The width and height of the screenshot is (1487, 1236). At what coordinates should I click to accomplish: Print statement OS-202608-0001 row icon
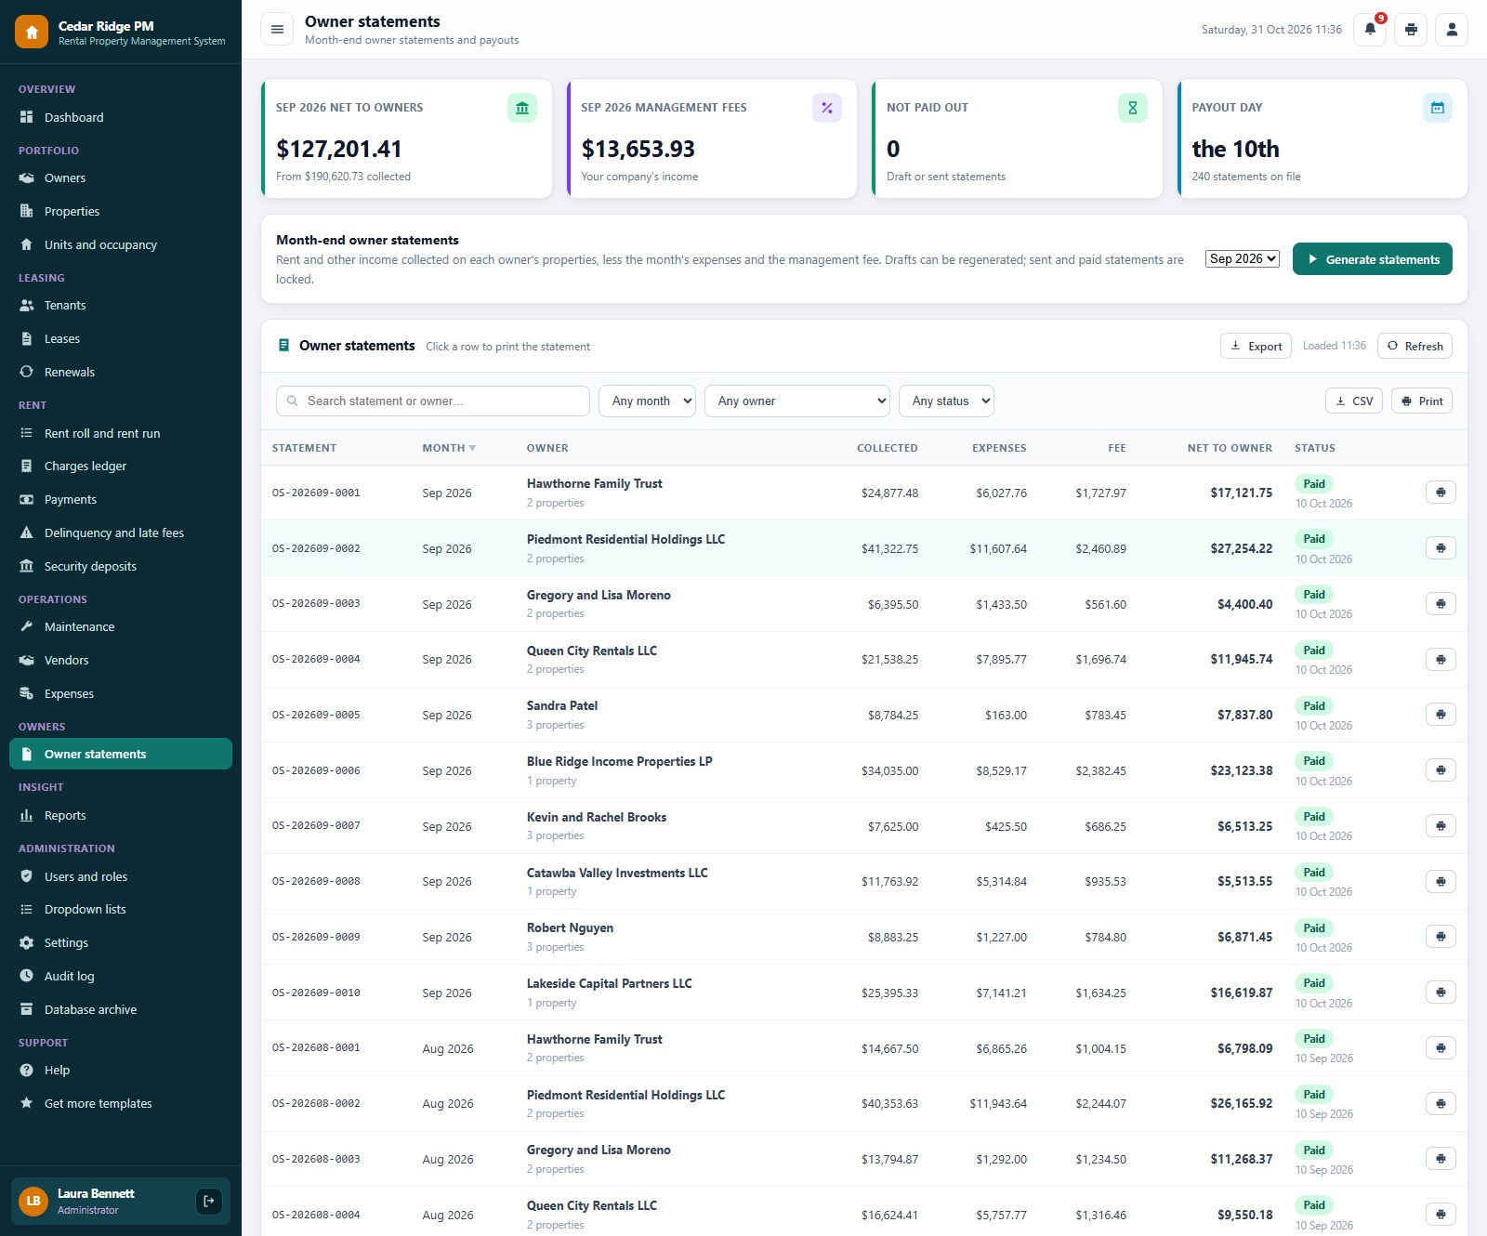1441,1048
